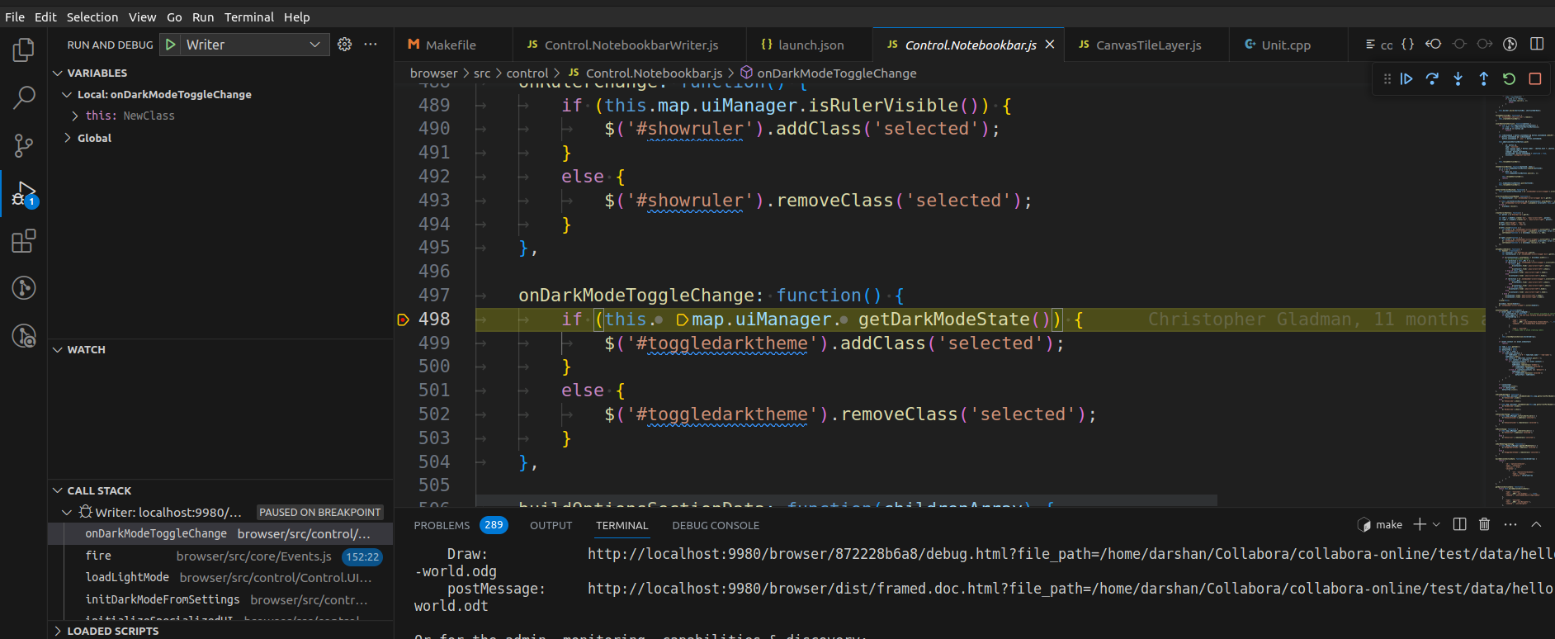Click 'control' in the breadcrumb path

(x=527, y=73)
